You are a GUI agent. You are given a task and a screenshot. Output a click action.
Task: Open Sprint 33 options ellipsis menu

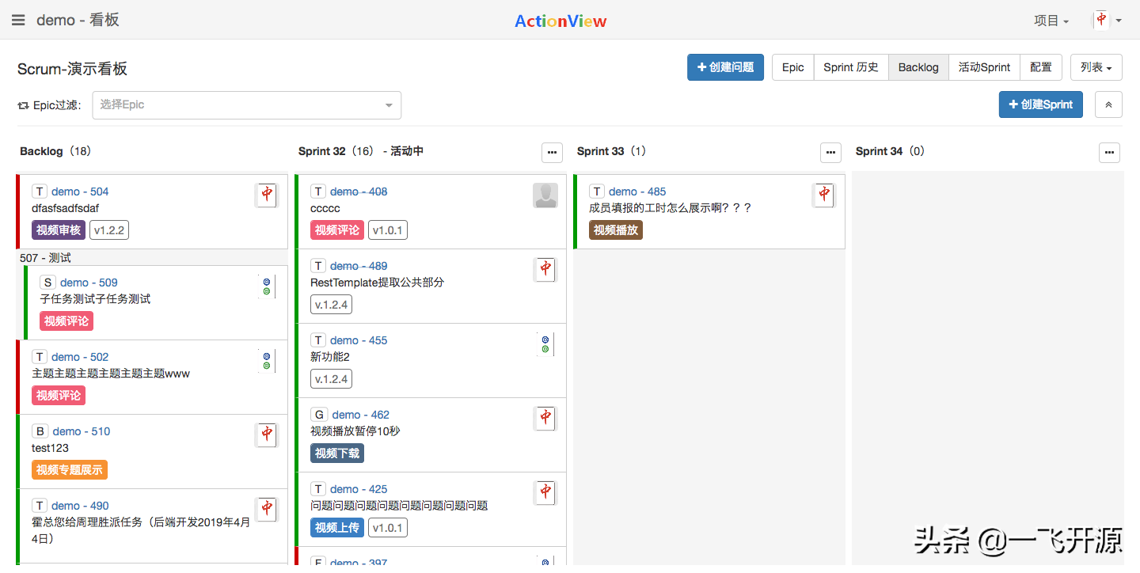[x=830, y=152]
